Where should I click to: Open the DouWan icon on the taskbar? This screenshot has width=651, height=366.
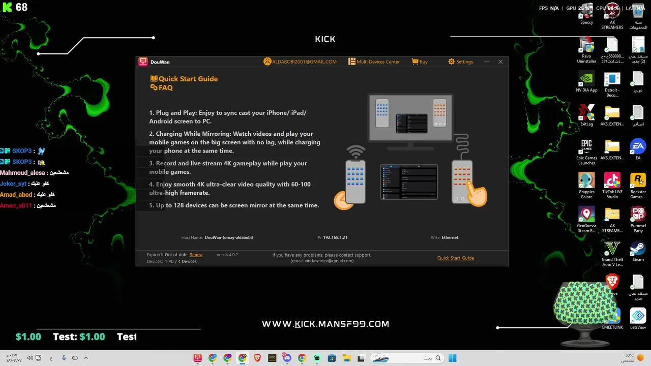pyautogui.click(x=198, y=358)
